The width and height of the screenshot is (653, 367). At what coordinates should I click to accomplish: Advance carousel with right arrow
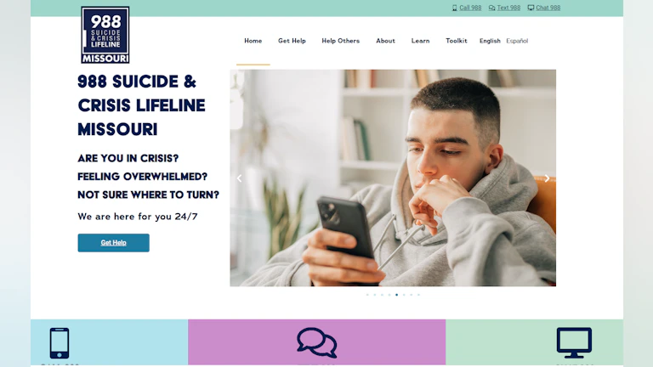[x=547, y=178]
